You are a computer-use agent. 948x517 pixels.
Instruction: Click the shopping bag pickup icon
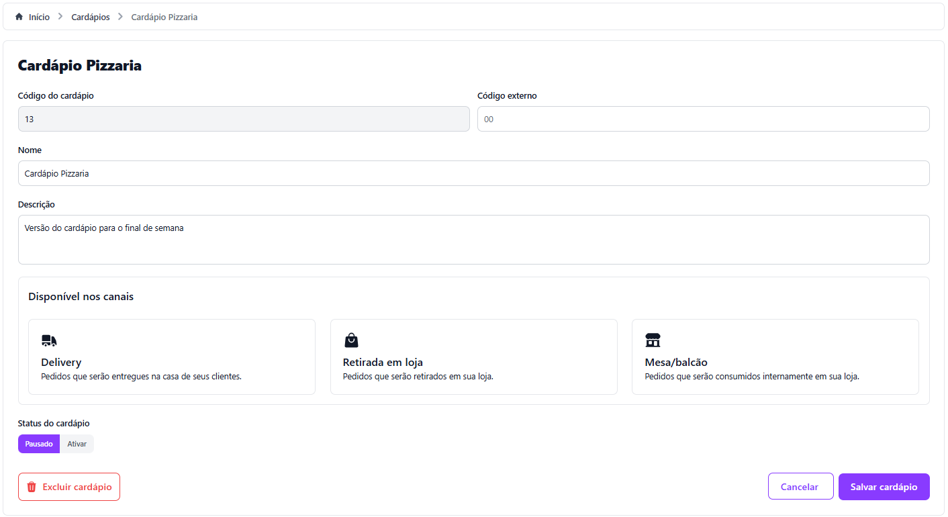(351, 340)
